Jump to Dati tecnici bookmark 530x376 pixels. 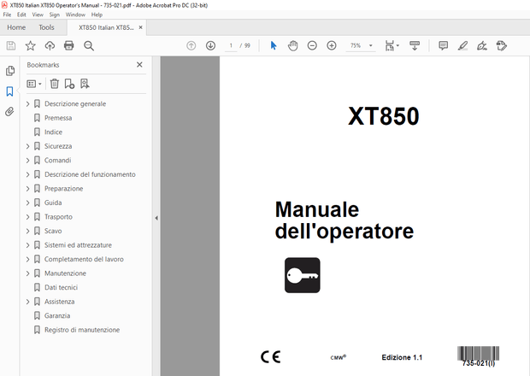pyautogui.click(x=62, y=287)
